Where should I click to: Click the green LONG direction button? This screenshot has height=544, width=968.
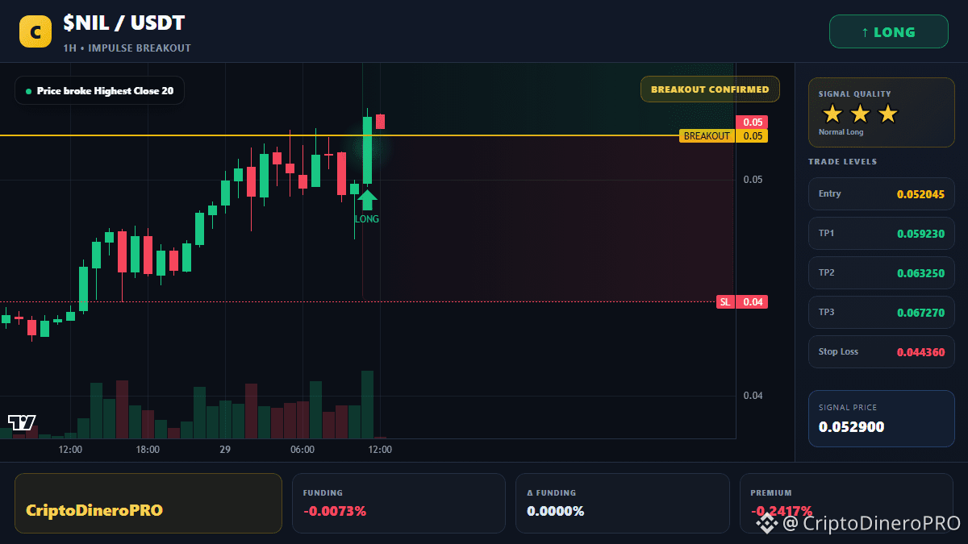tap(888, 32)
